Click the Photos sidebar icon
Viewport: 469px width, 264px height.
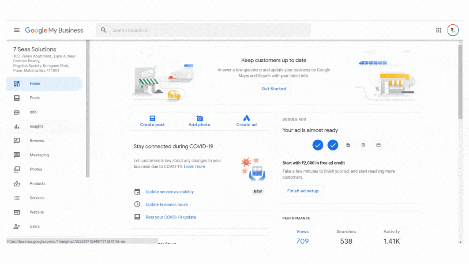coord(17,170)
